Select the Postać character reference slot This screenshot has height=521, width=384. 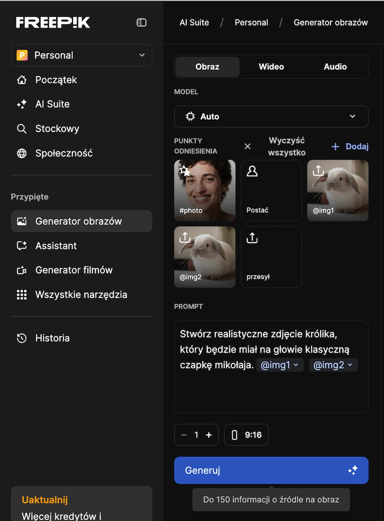tap(271, 190)
